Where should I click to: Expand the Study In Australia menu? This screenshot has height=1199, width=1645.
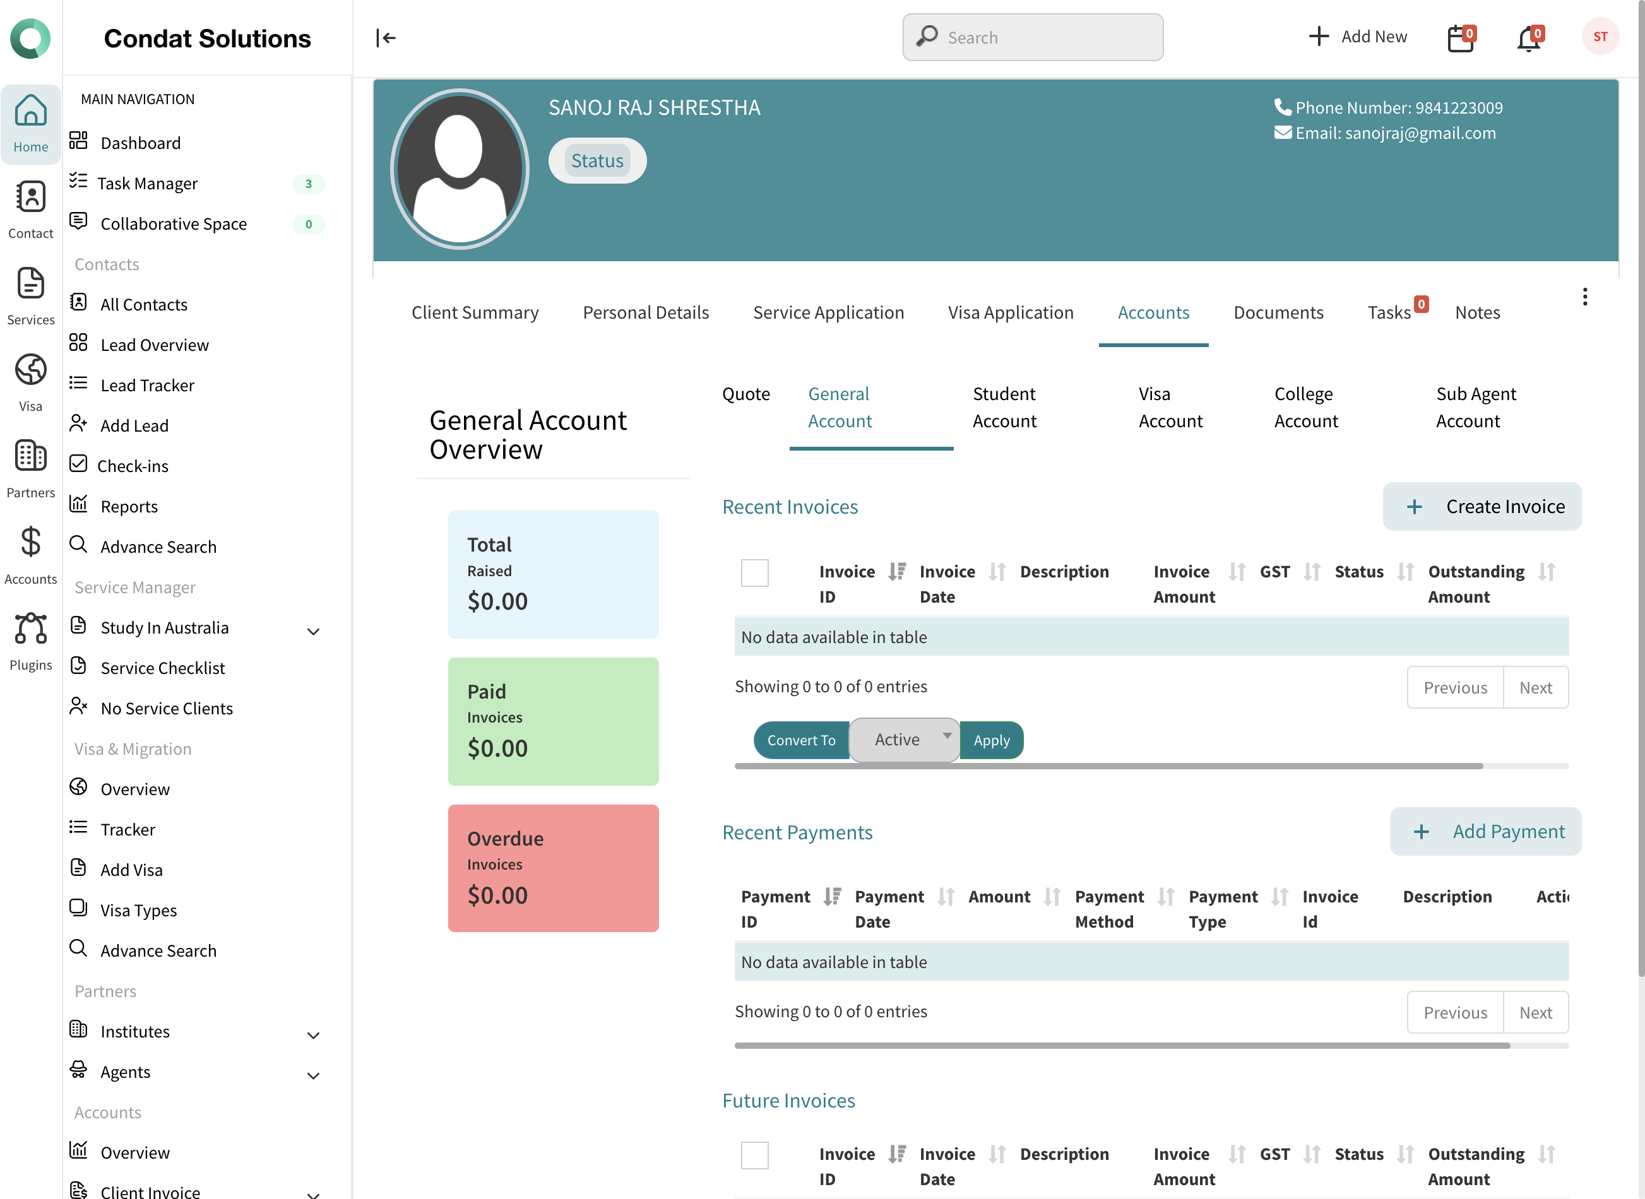point(313,632)
